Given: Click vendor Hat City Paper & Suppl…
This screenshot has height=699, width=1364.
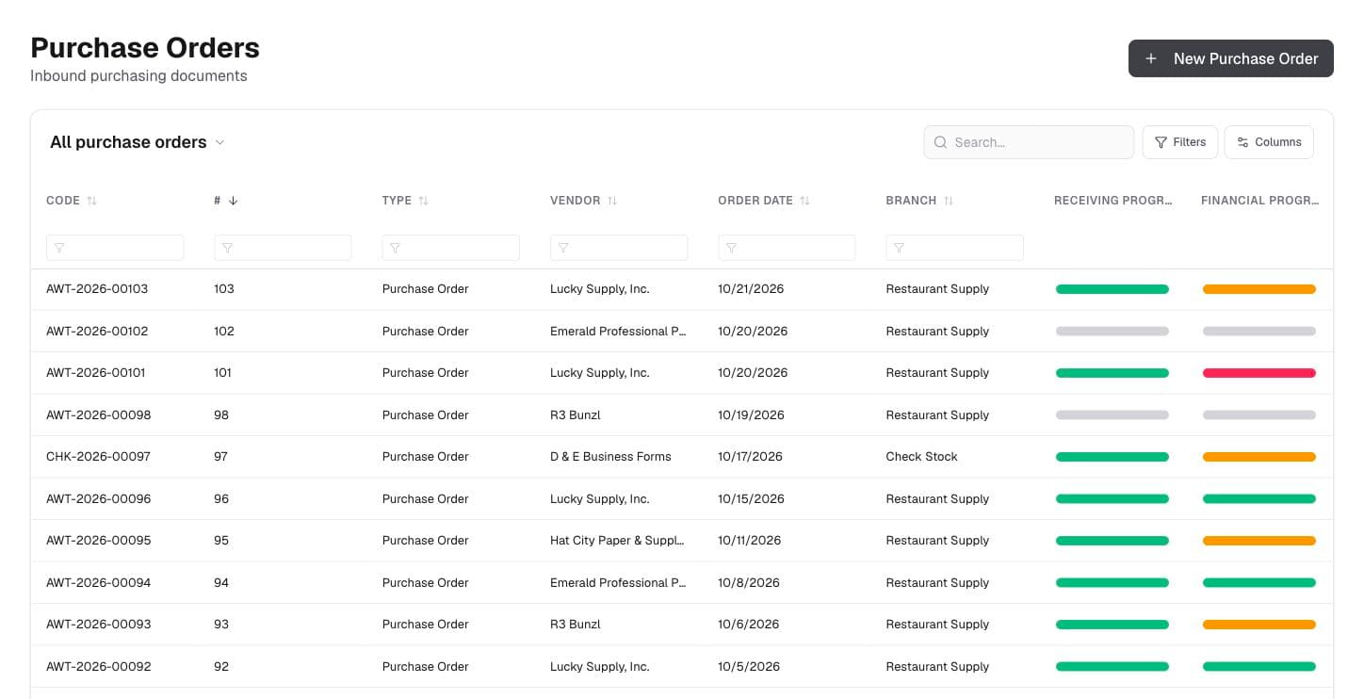Looking at the screenshot, I should click(x=617, y=541).
